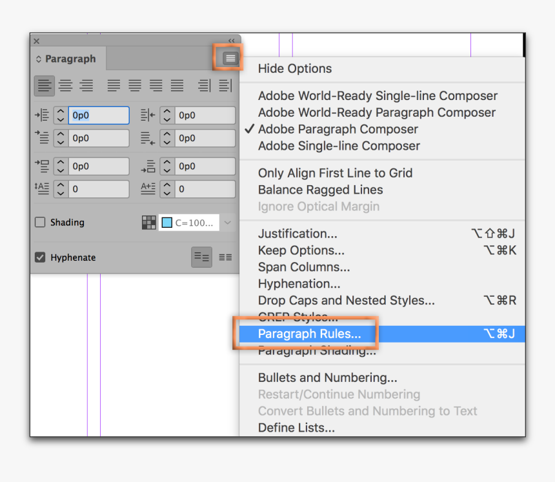Select Justify with last line aligned center

[135, 86]
